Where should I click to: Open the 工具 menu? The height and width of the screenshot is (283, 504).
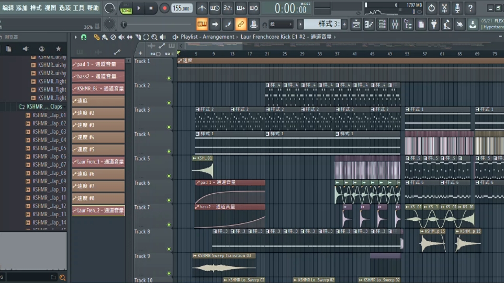pyautogui.click(x=79, y=8)
